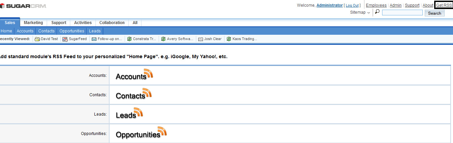
Task: Switch to the Marketing tab
Action: click(x=33, y=23)
